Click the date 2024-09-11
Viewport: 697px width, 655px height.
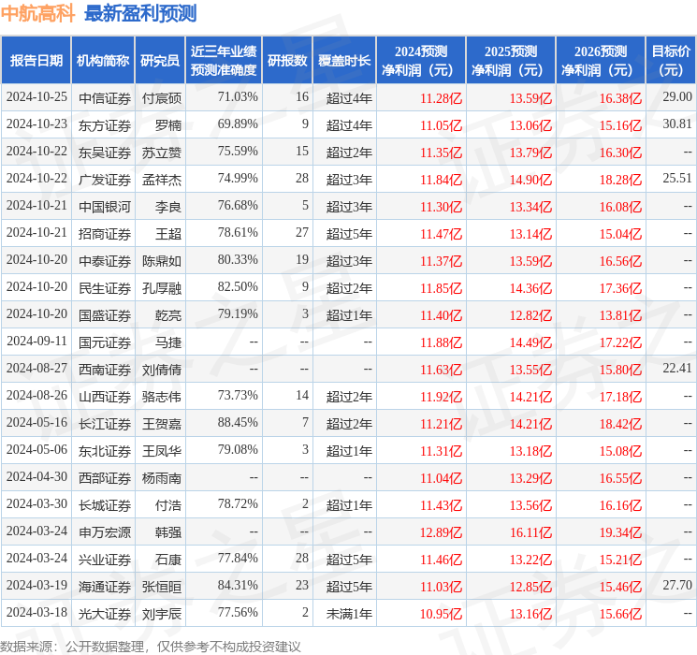[x=36, y=341]
